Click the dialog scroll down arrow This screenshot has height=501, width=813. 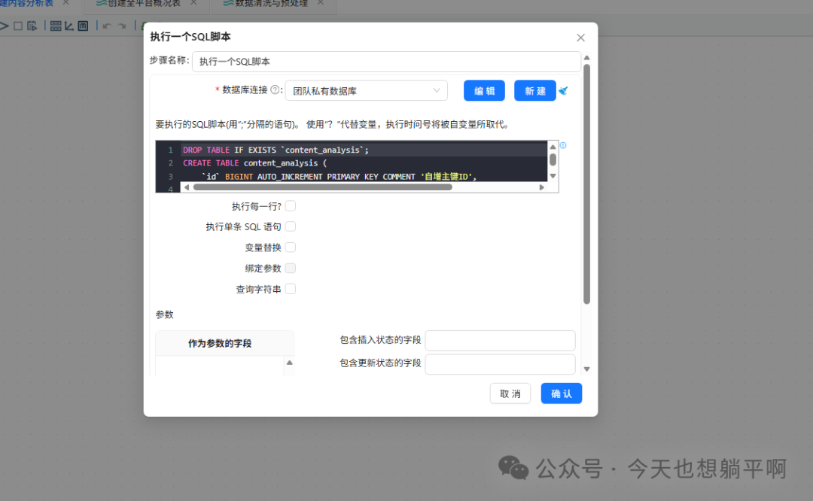click(x=587, y=369)
